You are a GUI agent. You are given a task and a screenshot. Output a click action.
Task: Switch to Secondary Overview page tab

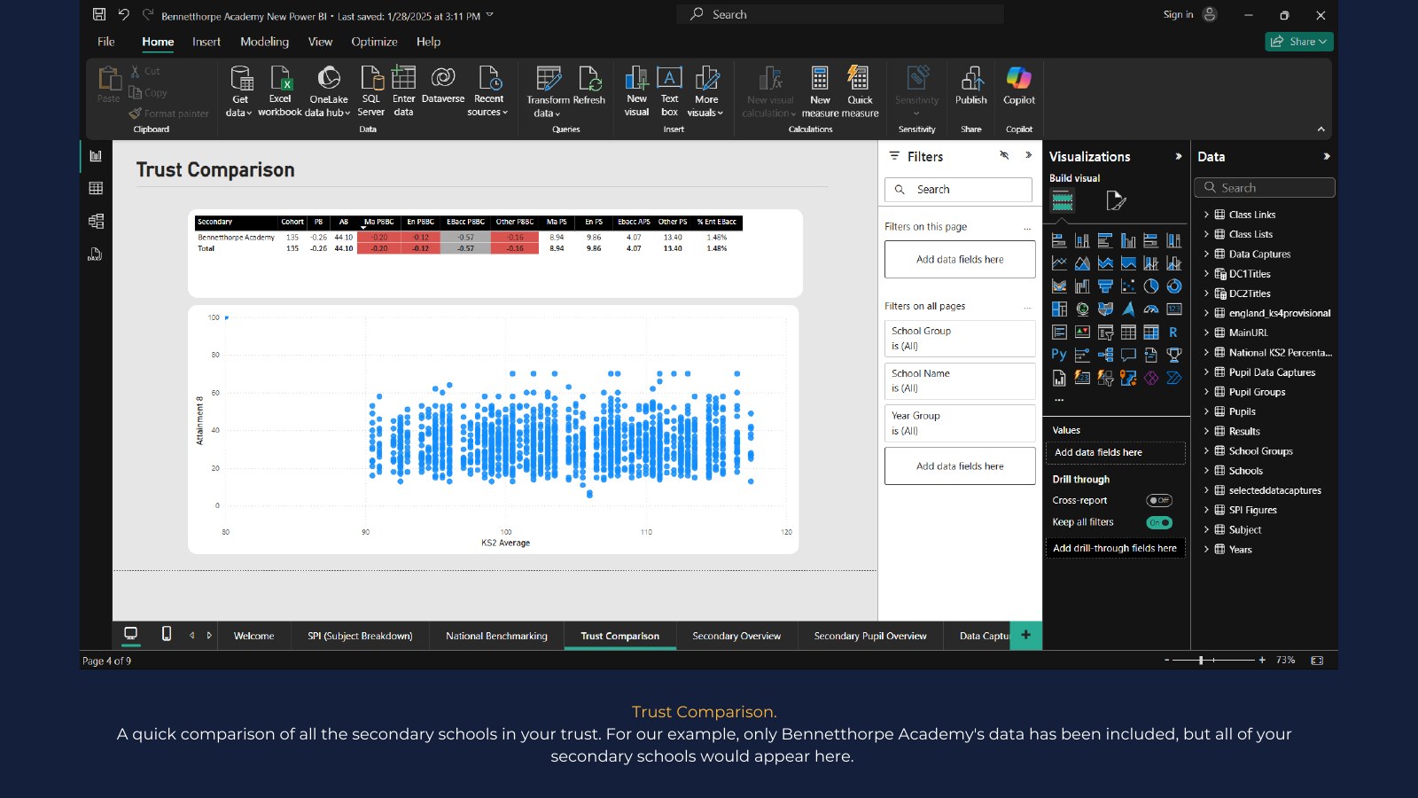(736, 636)
